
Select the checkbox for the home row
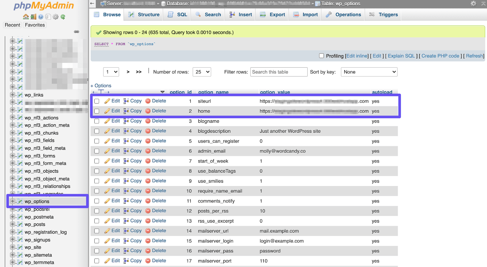(97, 111)
